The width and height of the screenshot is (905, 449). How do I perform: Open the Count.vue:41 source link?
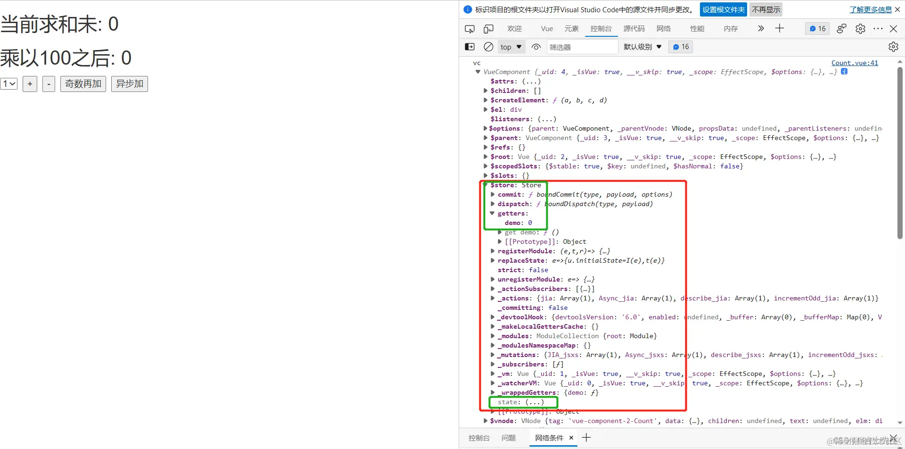tap(855, 63)
